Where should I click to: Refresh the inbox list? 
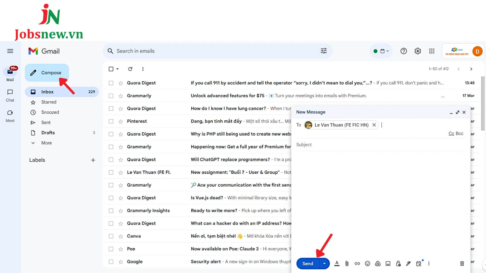tap(130, 69)
